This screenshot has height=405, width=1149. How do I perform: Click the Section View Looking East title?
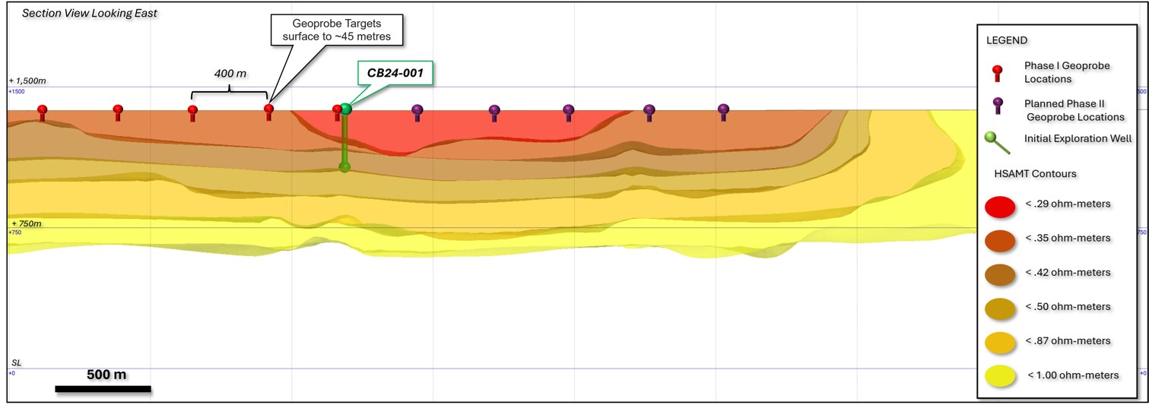coord(90,14)
